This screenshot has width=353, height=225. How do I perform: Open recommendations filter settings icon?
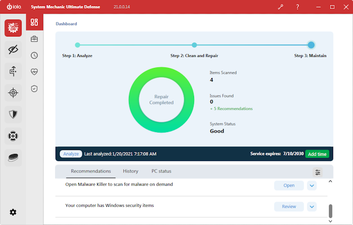pyautogui.click(x=317, y=172)
